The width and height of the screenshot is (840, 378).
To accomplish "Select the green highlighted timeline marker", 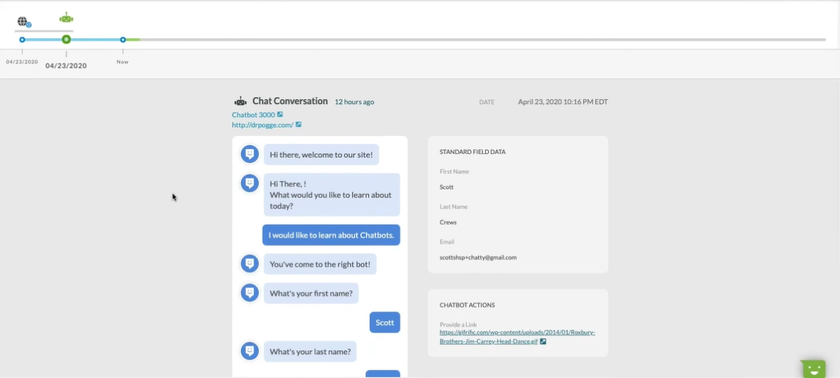I will click(66, 40).
